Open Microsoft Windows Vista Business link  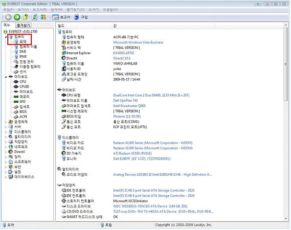(138, 43)
